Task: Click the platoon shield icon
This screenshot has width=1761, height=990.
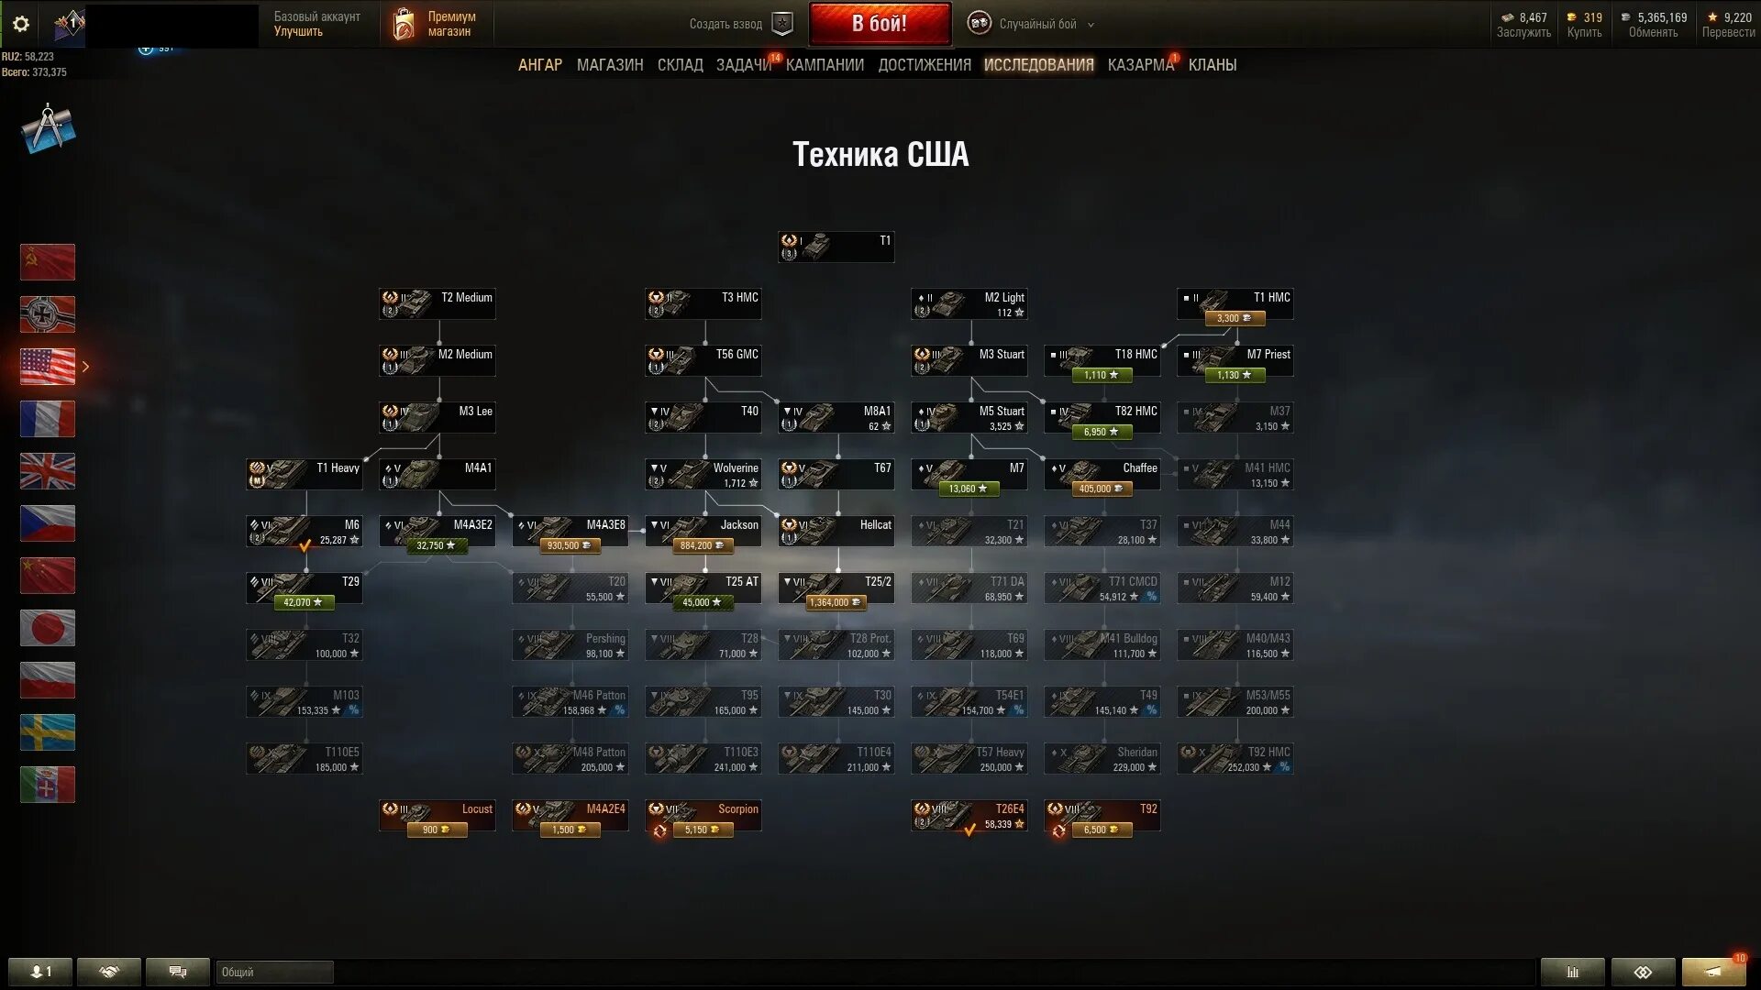Action: 782,24
